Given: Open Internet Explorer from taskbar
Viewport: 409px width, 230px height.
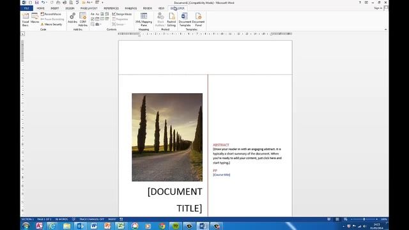Looking at the screenshot, I should pos(52,226).
